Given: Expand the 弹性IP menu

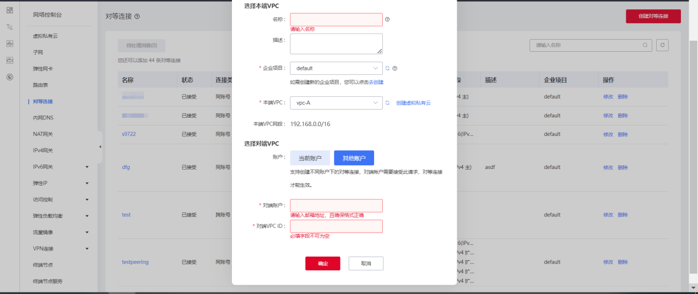Looking at the screenshot, I should tap(87, 183).
